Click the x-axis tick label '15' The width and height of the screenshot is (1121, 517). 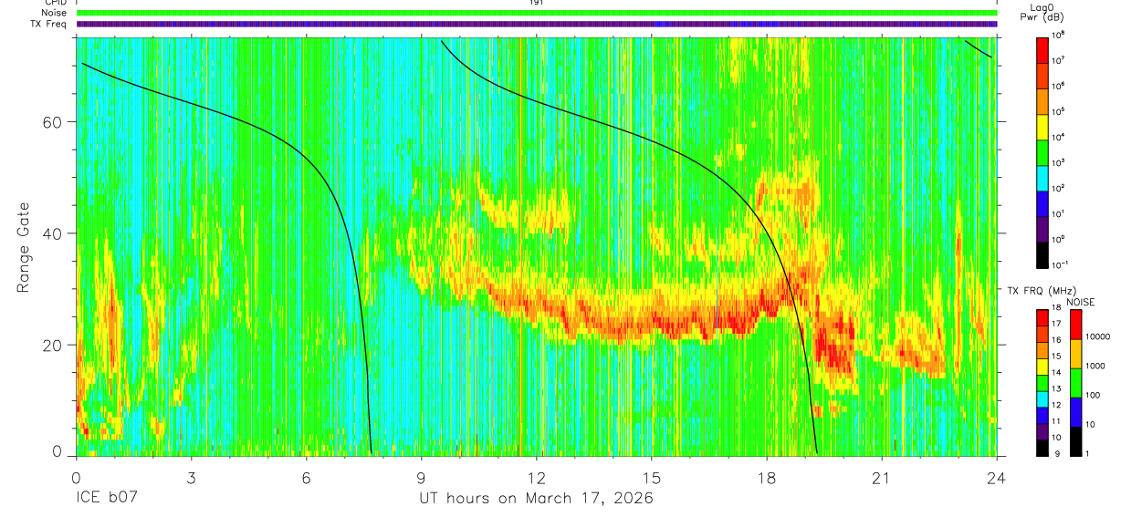(x=652, y=478)
